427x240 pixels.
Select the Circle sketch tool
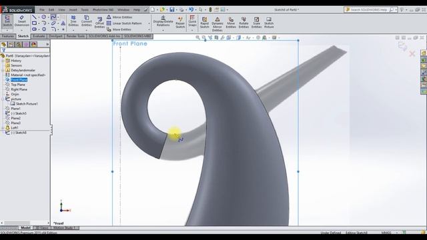tap(43, 17)
